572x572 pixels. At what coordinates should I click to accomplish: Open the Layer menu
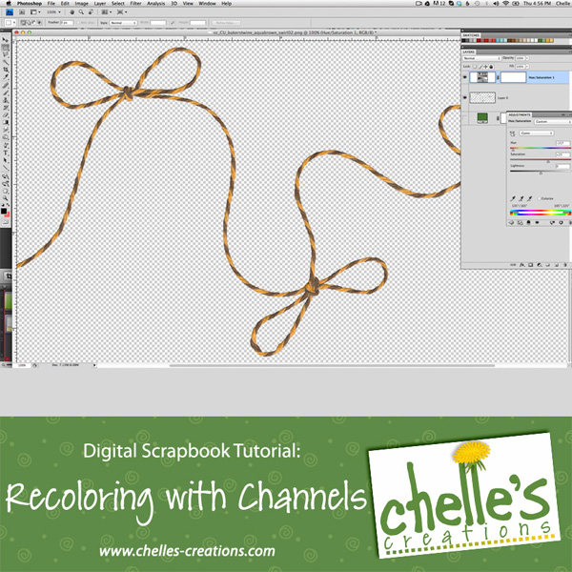pyautogui.click(x=100, y=3)
